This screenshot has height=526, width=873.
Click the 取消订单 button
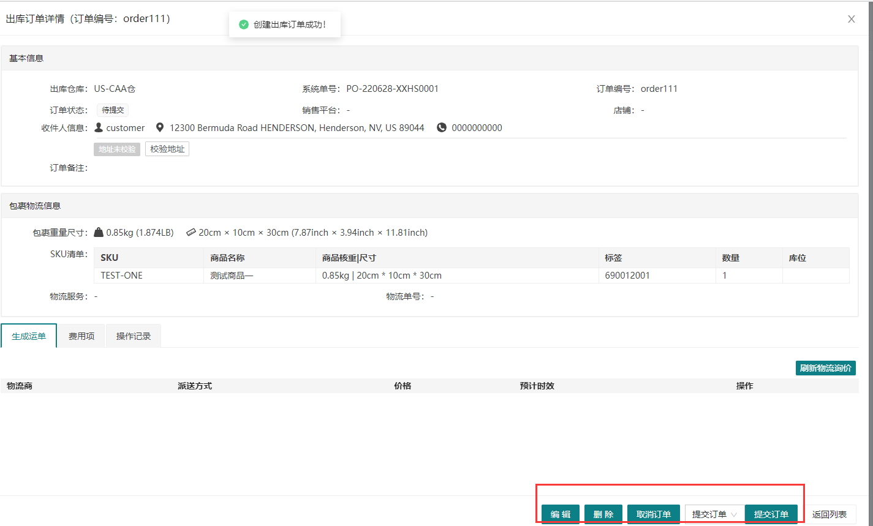coord(654,514)
